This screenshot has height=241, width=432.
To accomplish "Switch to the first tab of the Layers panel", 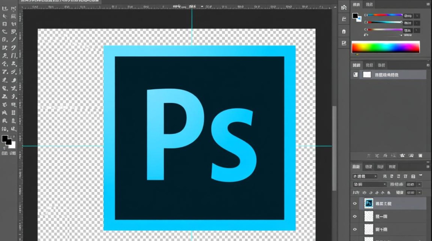I will pos(356,167).
